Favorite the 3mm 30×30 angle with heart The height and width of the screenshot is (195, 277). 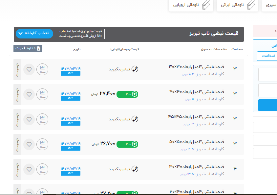click(x=29, y=69)
